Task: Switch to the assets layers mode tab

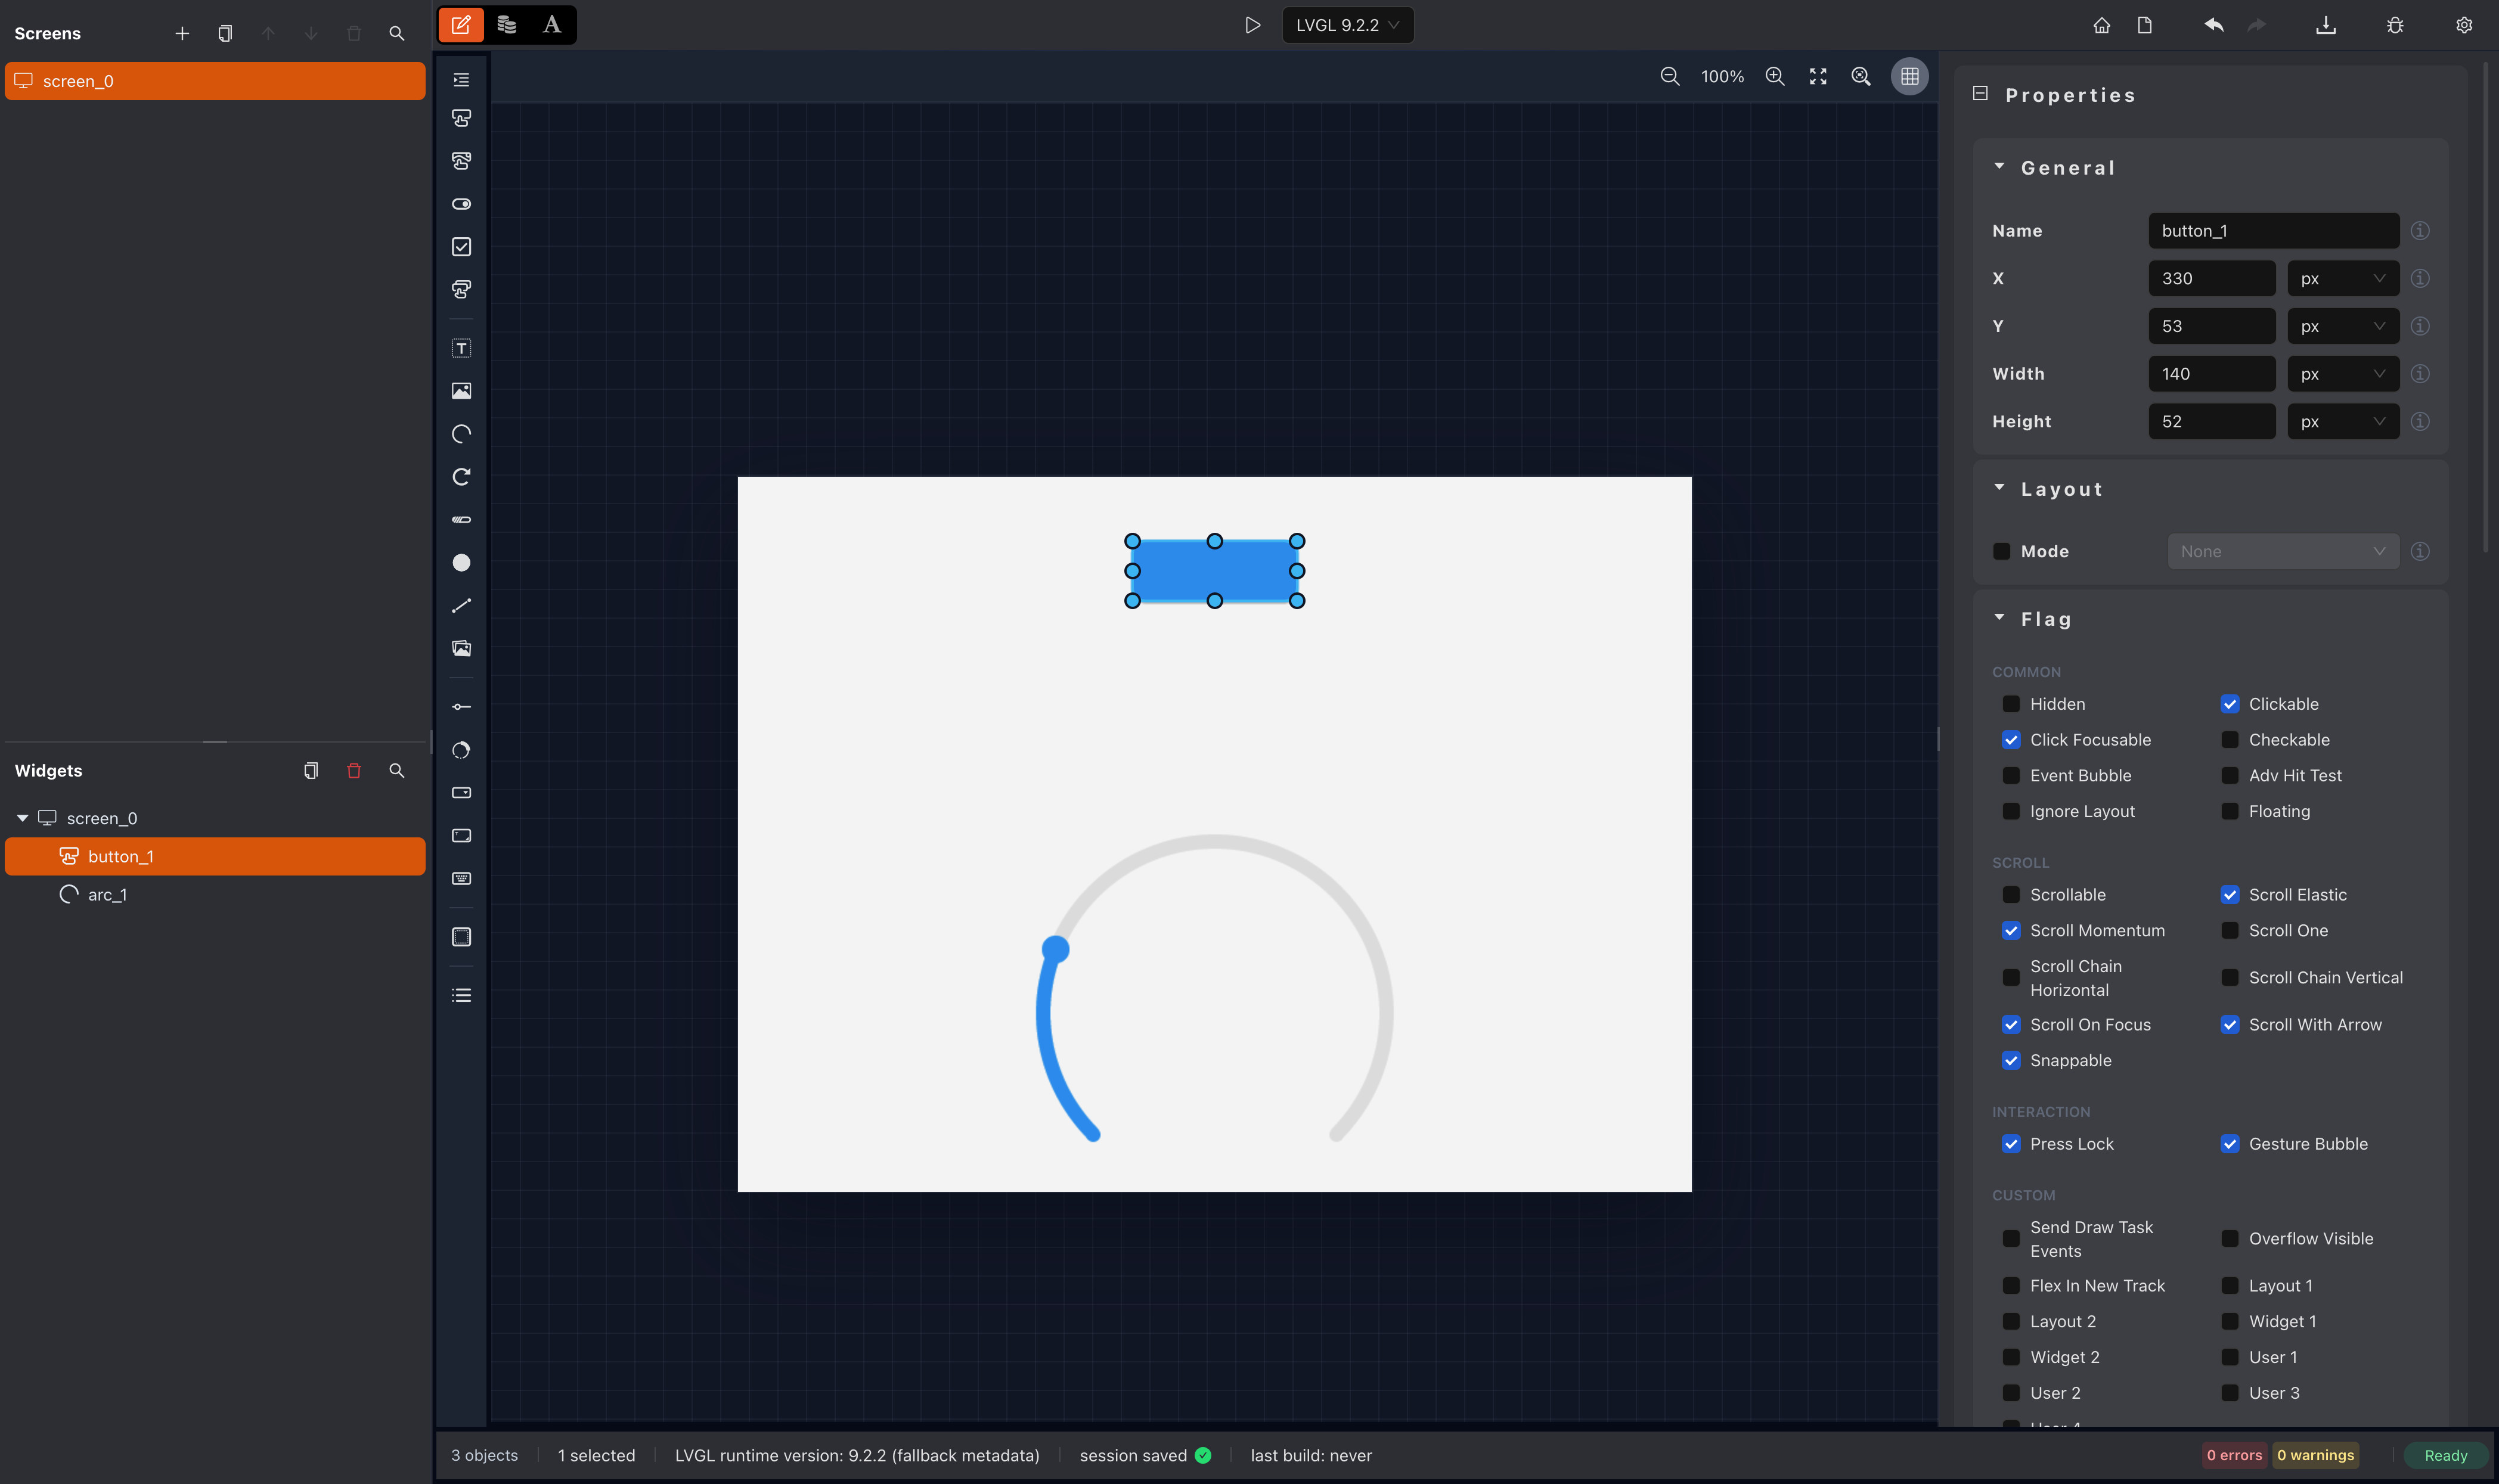Action: tap(507, 25)
